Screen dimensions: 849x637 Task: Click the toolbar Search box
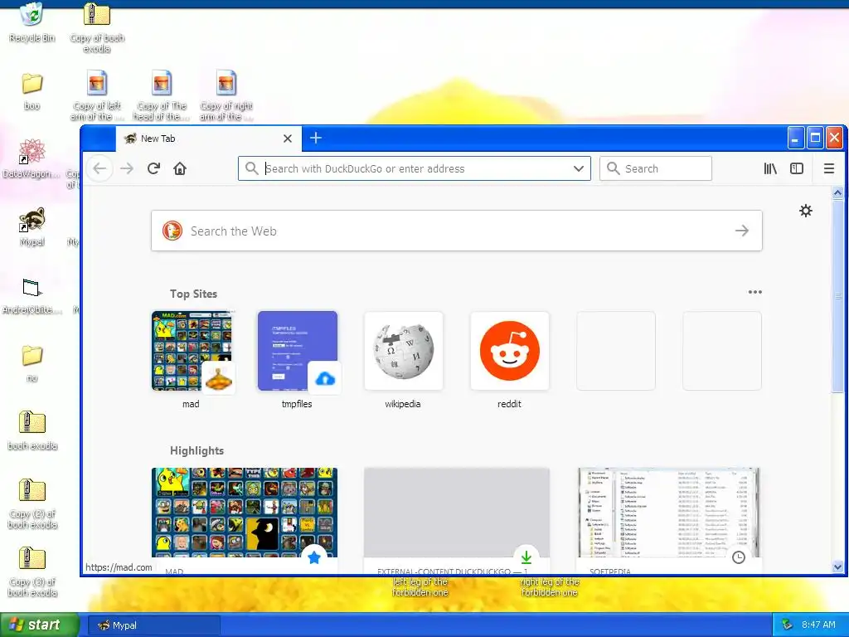[x=656, y=168]
